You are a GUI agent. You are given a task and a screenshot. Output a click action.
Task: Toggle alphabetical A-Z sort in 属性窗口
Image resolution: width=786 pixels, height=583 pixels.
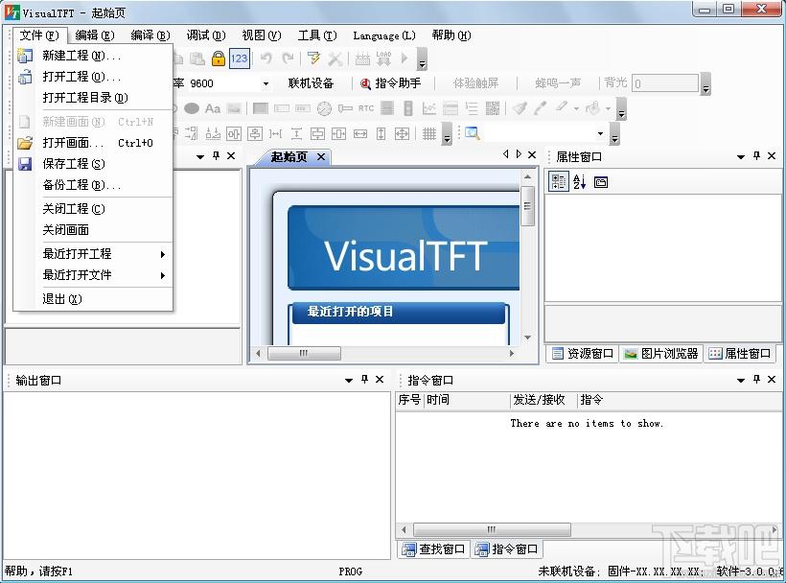pyautogui.click(x=580, y=182)
